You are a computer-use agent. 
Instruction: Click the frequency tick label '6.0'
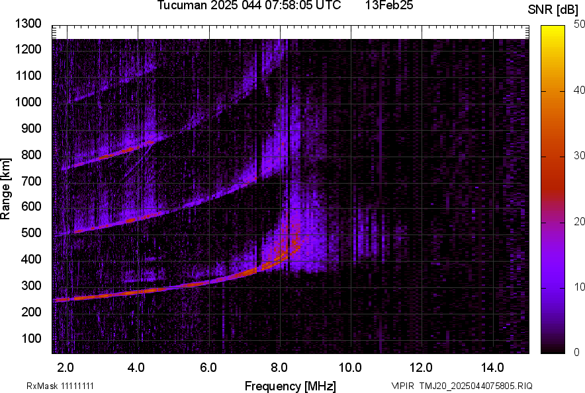click(x=208, y=367)
